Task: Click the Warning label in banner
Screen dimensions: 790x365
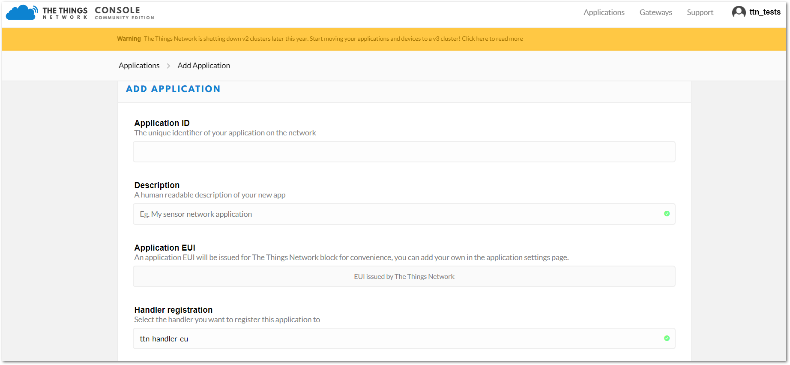Action: [x=129, y=39]
